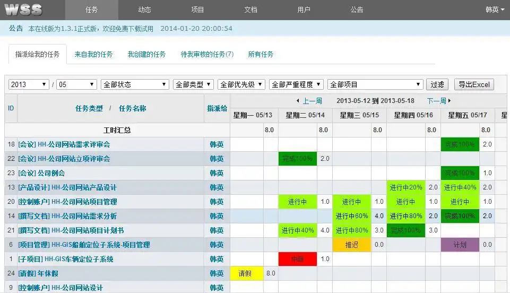Expand the 全部状态 filter dropdown
510x293 pixels.
point(135,84)
